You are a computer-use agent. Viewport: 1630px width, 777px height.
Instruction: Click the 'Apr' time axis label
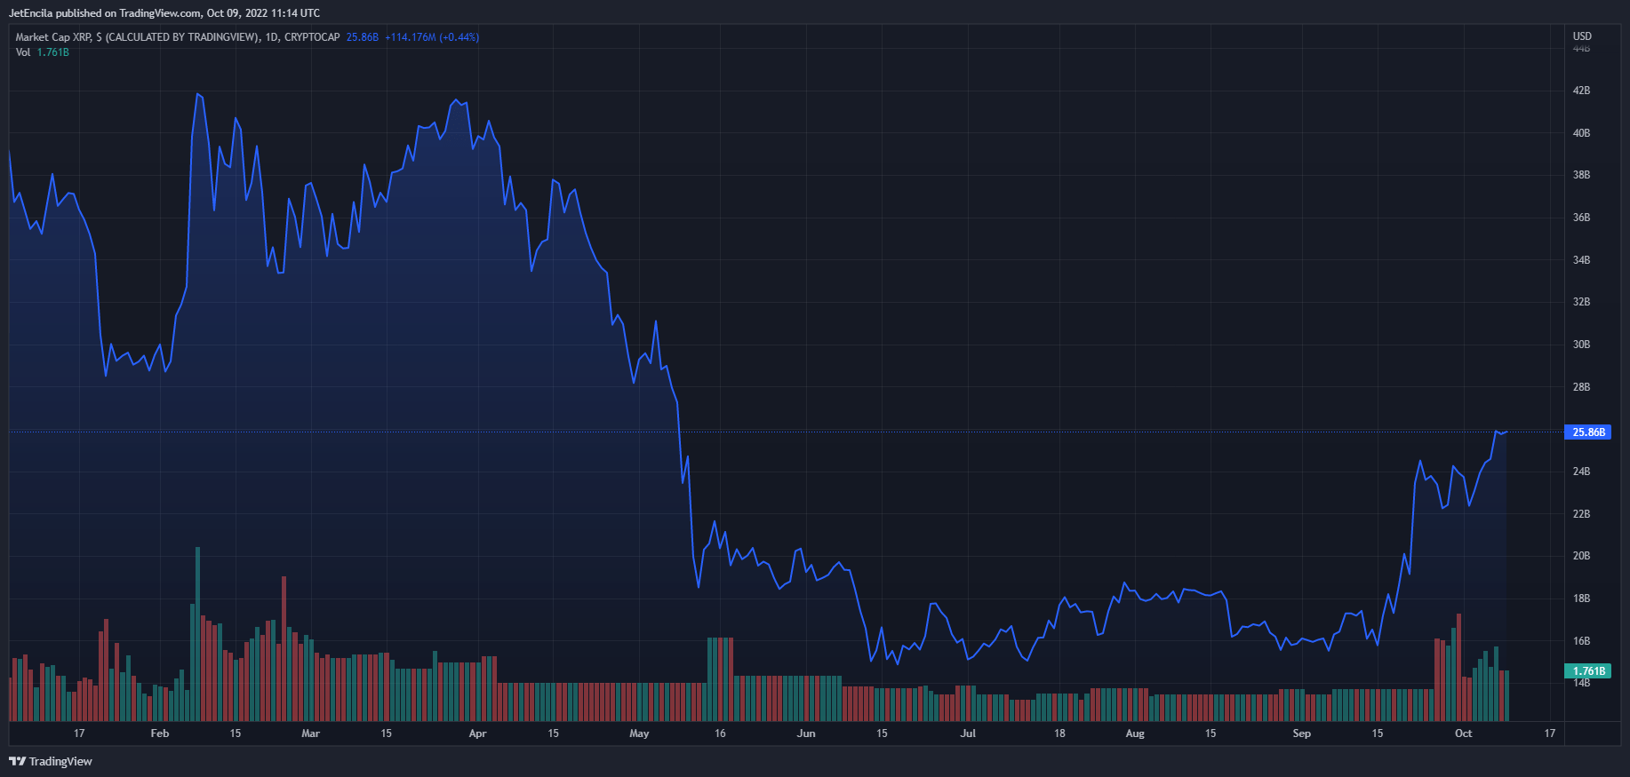click(x=477, y=733)
